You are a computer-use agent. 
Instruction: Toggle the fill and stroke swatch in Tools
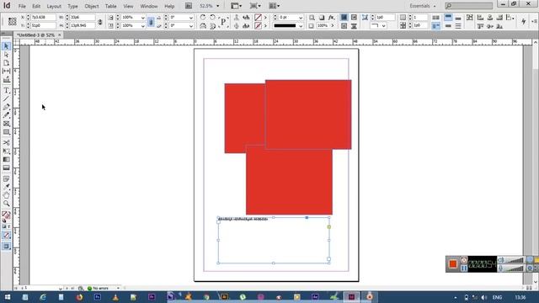tap(6, 215)
